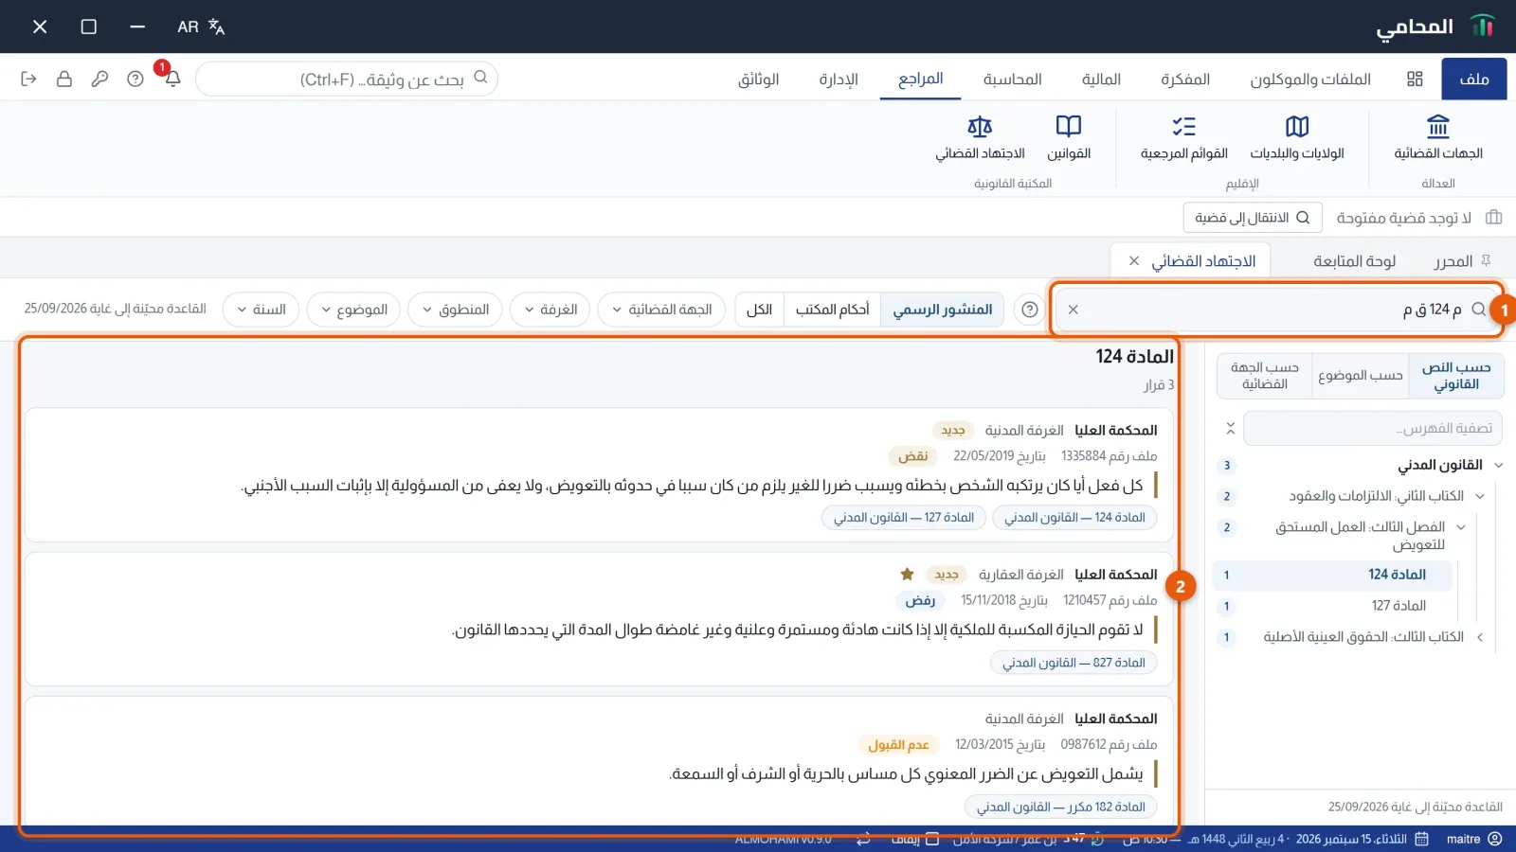Click the briefcase icon beside لا توجد قضية مفتوحة
1516x852 pixels.
tap(1494, 217)
